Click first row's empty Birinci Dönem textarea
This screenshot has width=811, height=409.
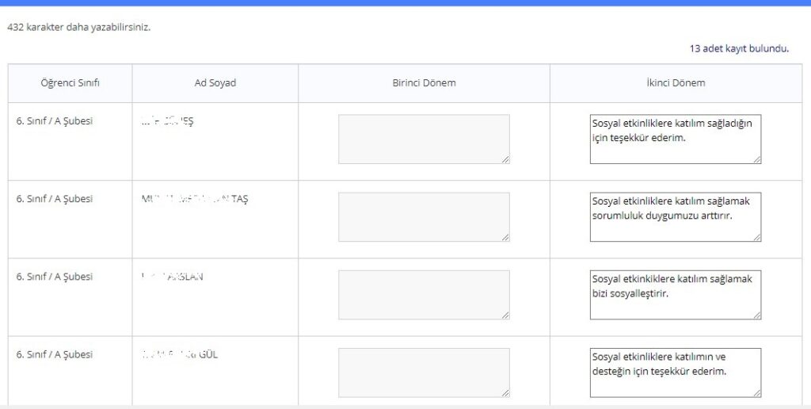(424, 140)
